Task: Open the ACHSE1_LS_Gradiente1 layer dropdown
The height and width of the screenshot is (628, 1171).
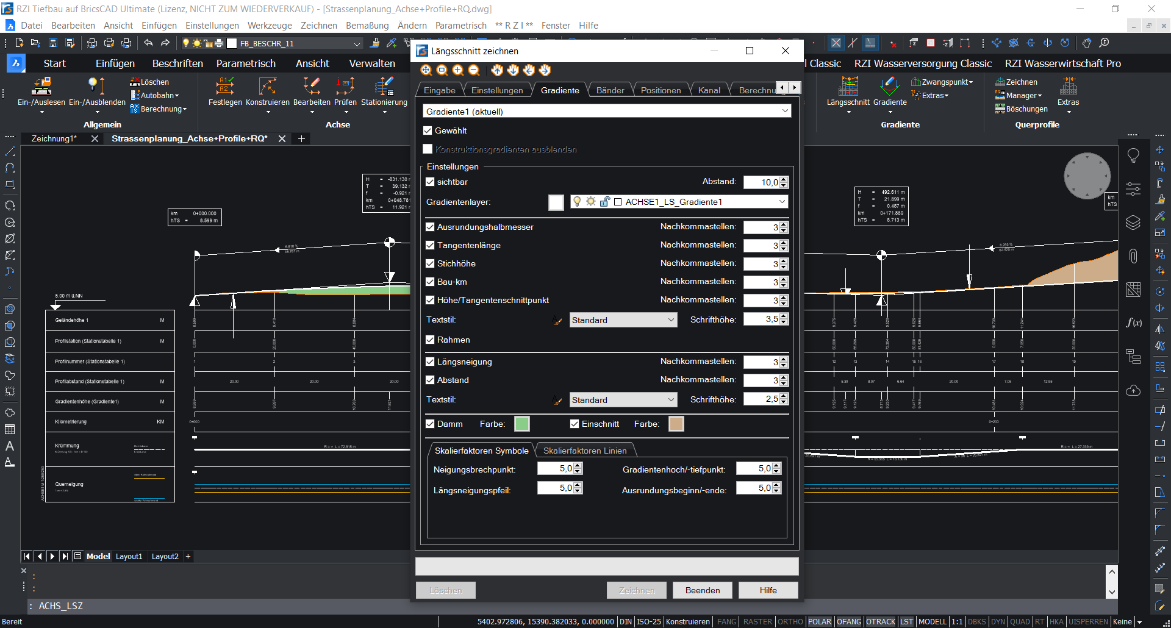Action: click(679, 202)
